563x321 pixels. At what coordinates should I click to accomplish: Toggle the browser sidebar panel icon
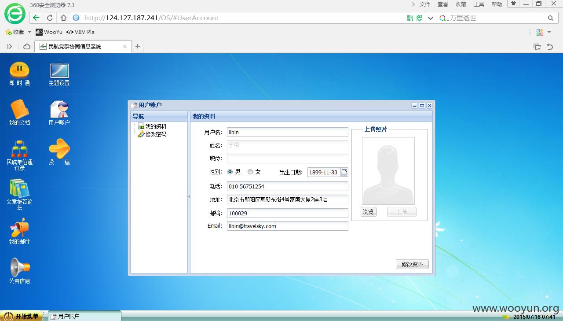click(x=10, y=46)
